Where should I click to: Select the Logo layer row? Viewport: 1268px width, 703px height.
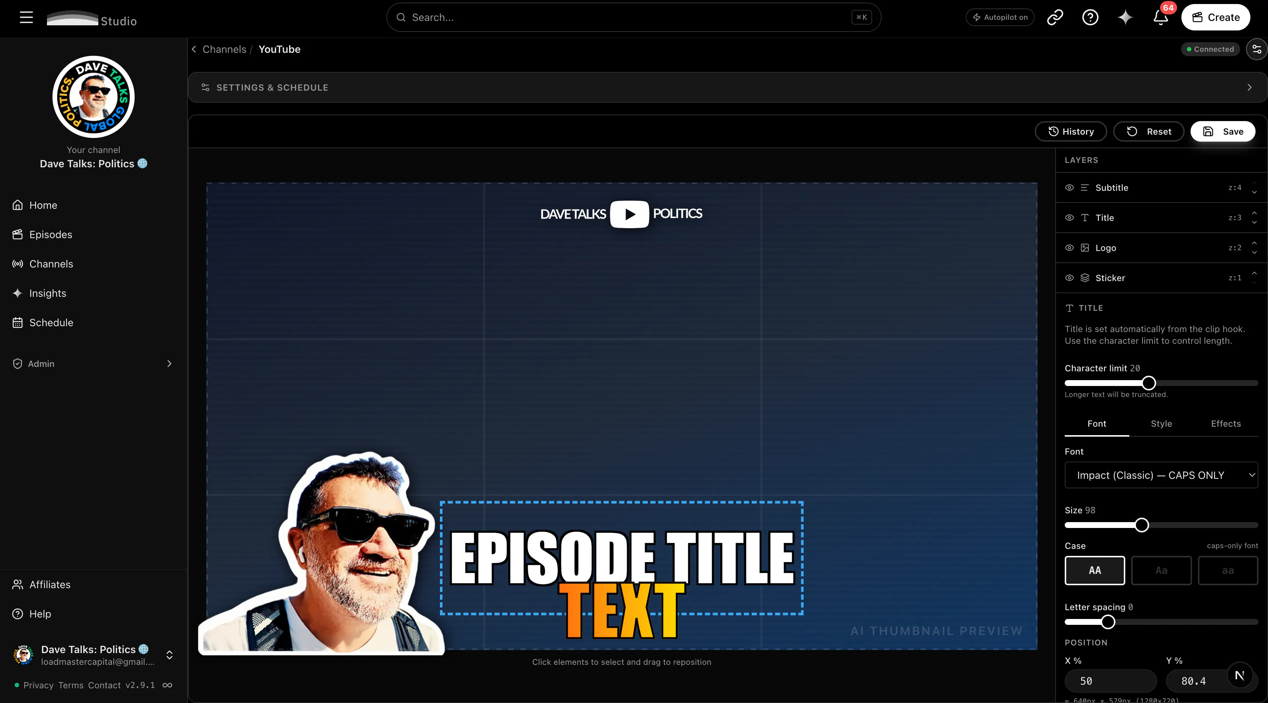point(1161,248)
